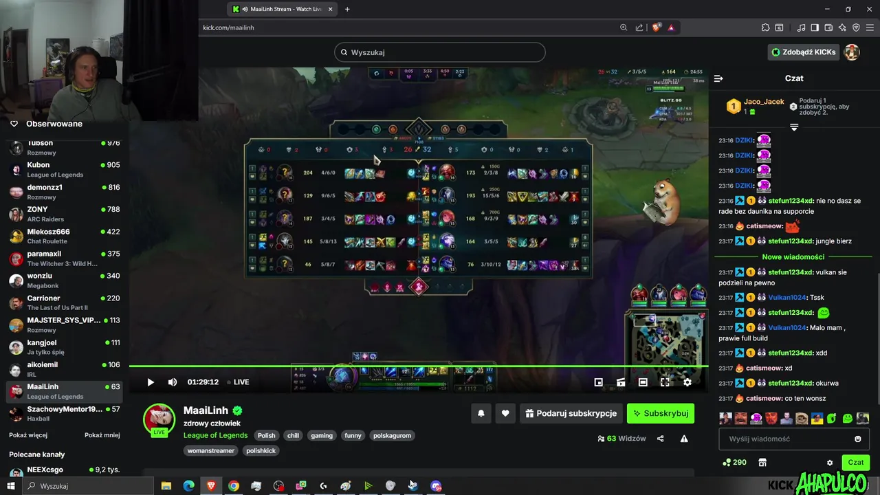Expand the gift leaderboard chevron under Jaco_Jacek

(x=794, y=127)
